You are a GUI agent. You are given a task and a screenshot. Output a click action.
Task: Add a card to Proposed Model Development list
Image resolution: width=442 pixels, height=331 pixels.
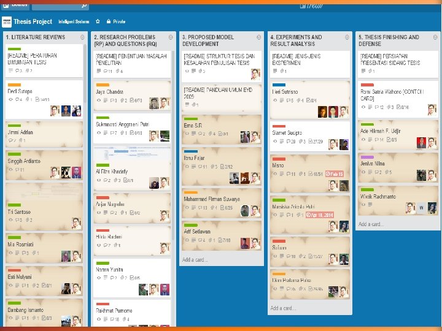pos(195,259)
